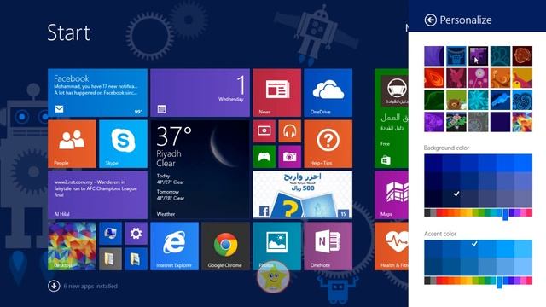Screen dimensions: 546x307
Task: Open the Mail tile showing Facebook notification
Action: click(x=97, y=93)
